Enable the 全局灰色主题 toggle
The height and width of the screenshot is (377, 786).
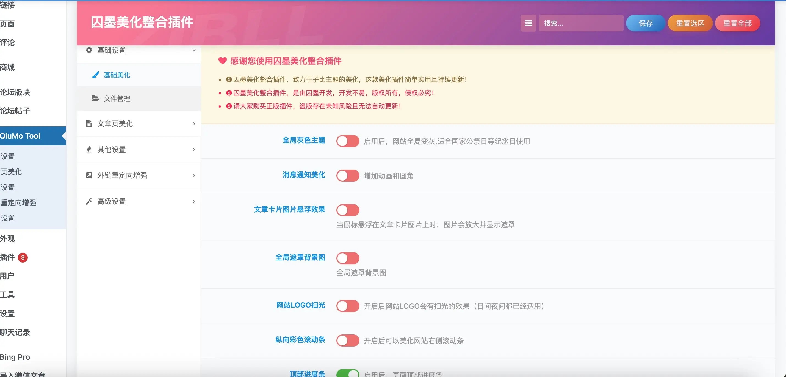tap(348, 141)
